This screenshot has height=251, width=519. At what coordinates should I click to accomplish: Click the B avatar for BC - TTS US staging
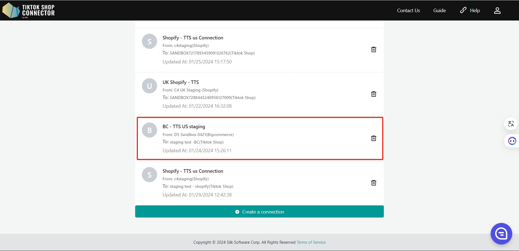pos(149,130)
